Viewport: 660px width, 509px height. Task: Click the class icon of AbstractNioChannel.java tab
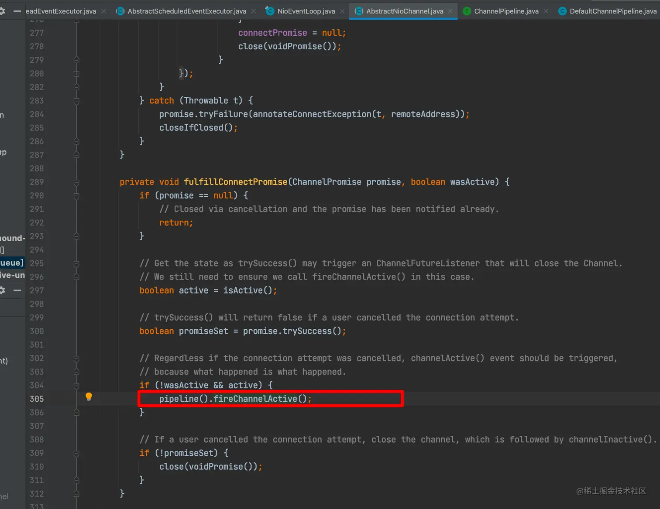click(359, 11)
